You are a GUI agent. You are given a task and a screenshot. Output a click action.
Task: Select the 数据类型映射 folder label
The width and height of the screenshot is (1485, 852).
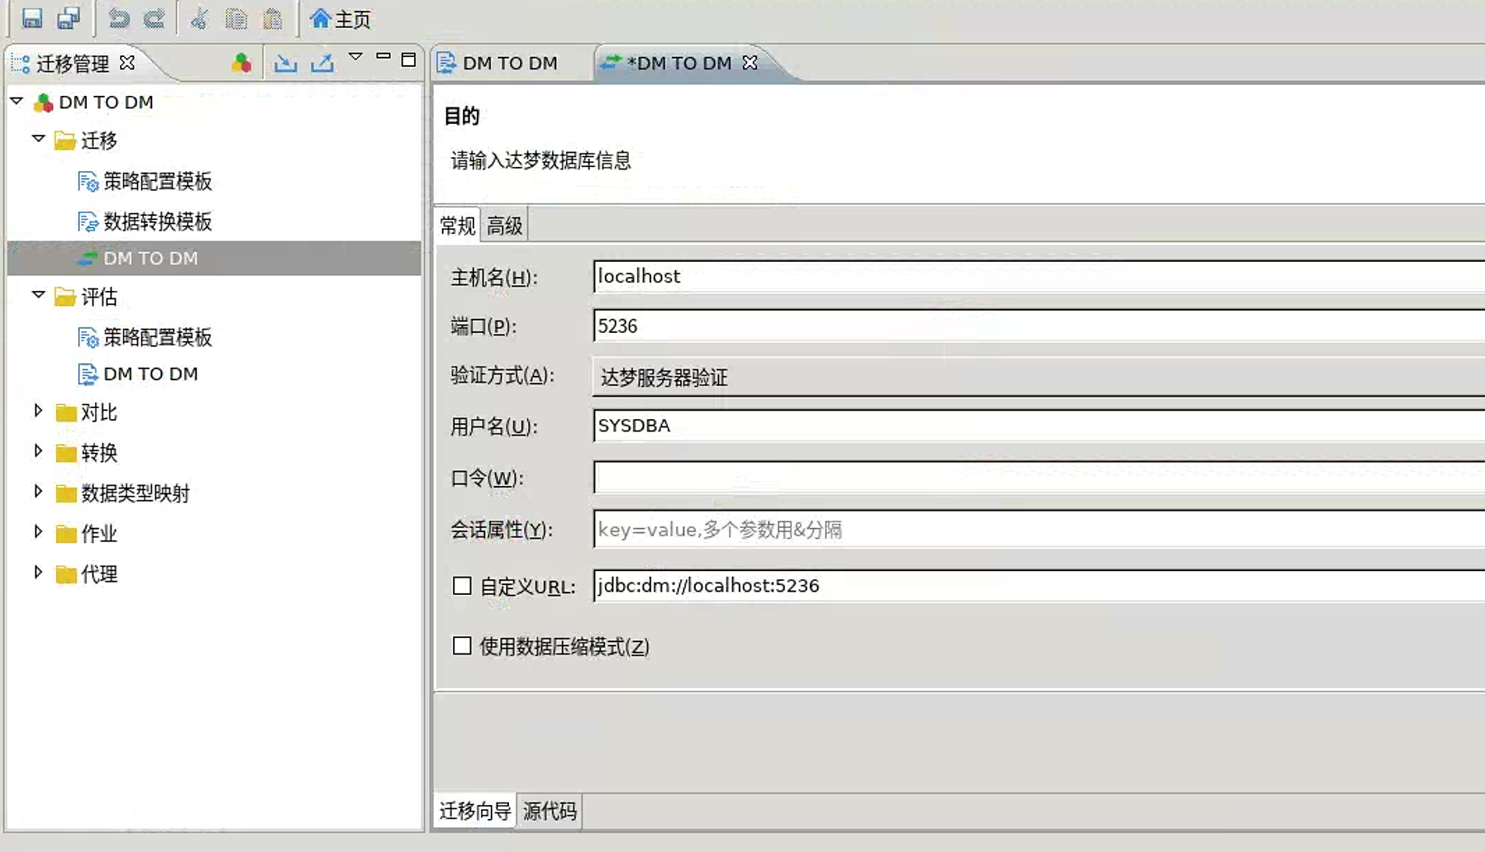[x=136, y=493]
